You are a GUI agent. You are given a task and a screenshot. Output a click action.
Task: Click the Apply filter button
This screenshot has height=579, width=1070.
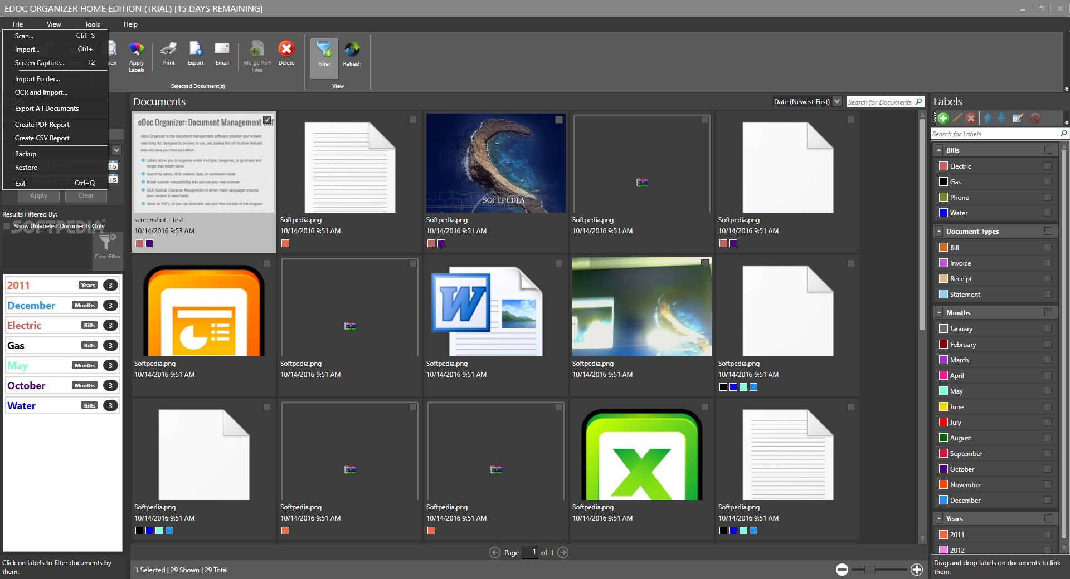(38, 195)
